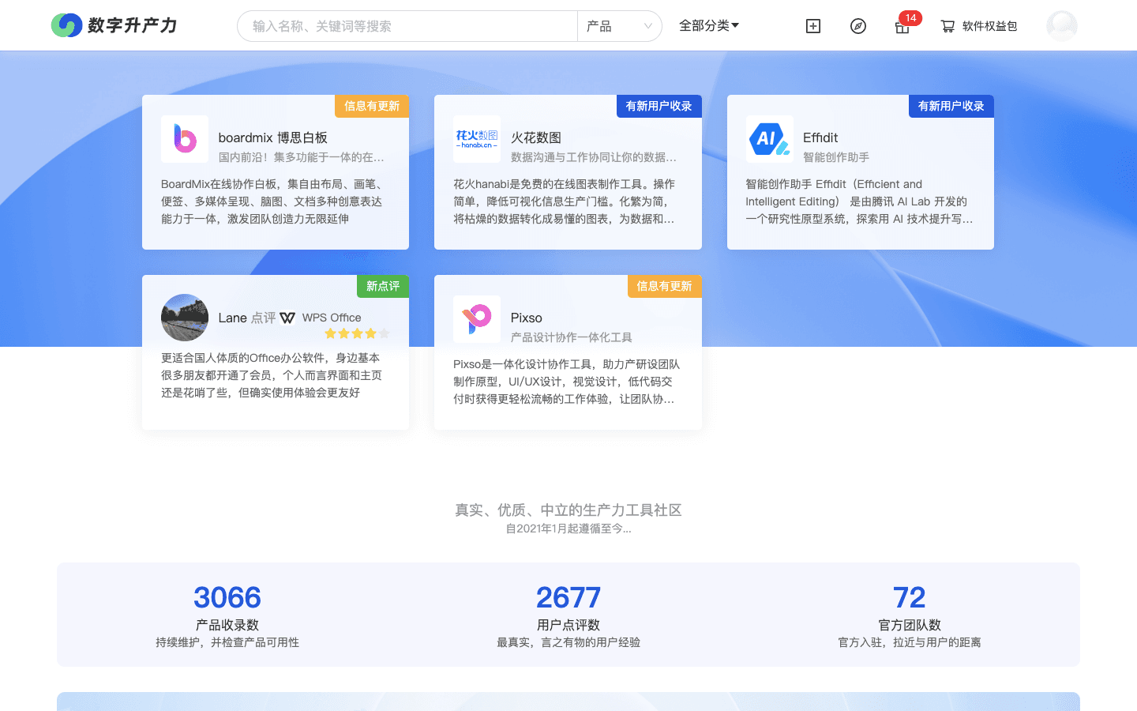1137x711 pixels.
Task: Click Lane's reviewer avatar photo
Action: tap(185, 318)
